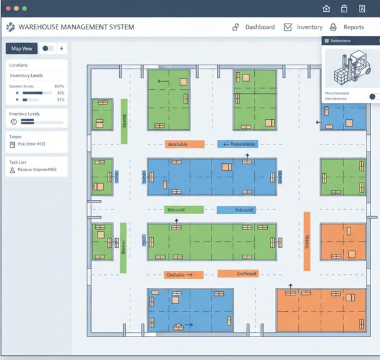
Task: Click the document icon at top right
Action: coord(362,8)
